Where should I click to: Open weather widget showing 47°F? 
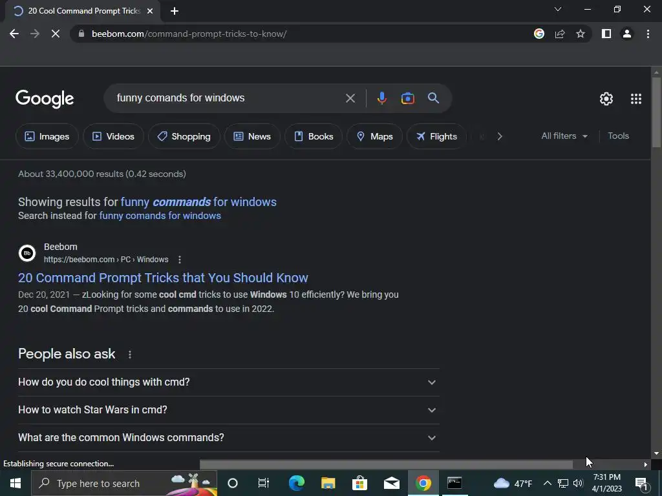513,483
